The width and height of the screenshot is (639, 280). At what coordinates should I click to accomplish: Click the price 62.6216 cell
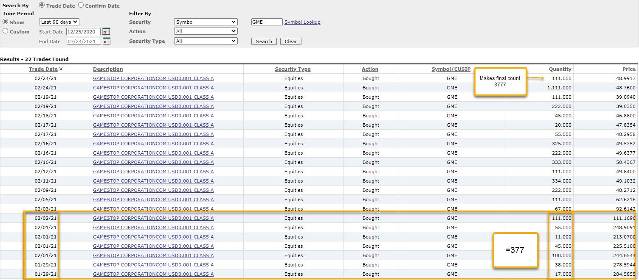(x=626, y=200)
